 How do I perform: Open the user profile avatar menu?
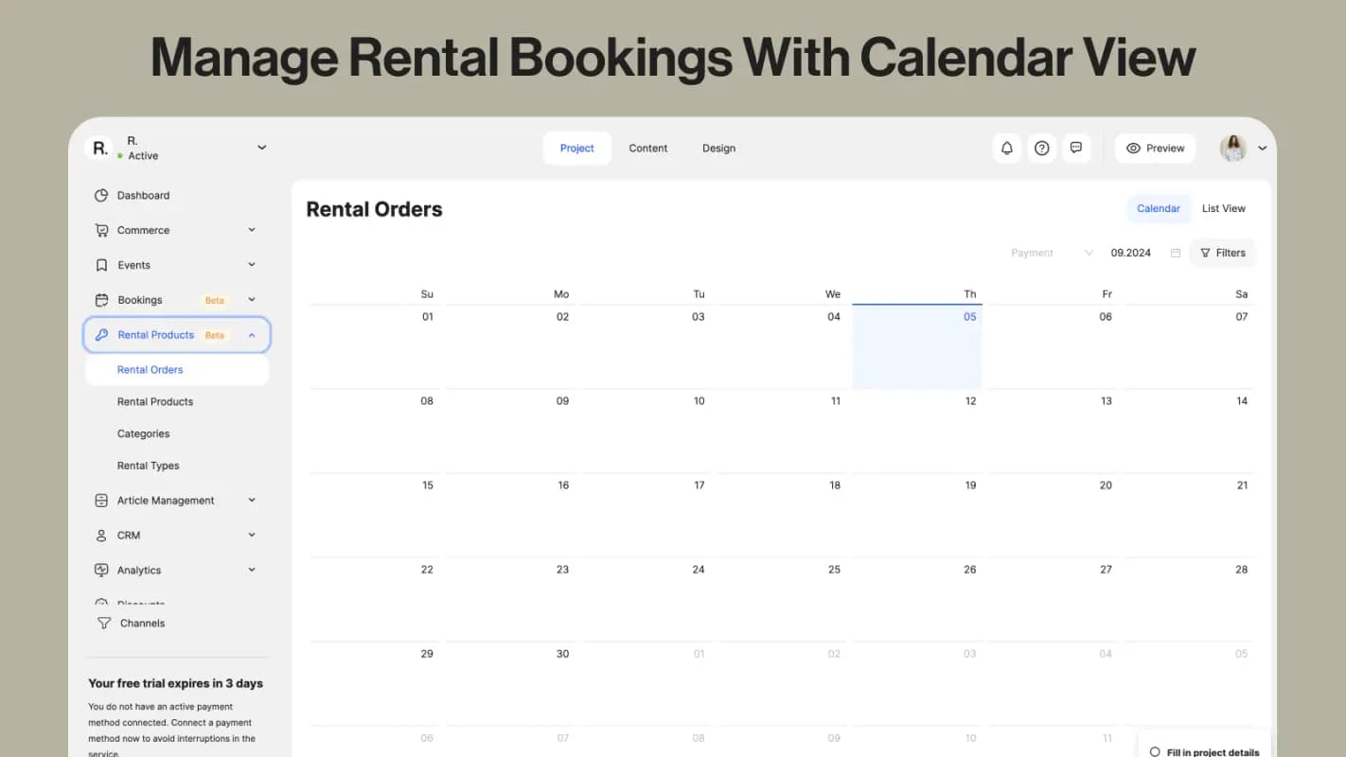1233,149
